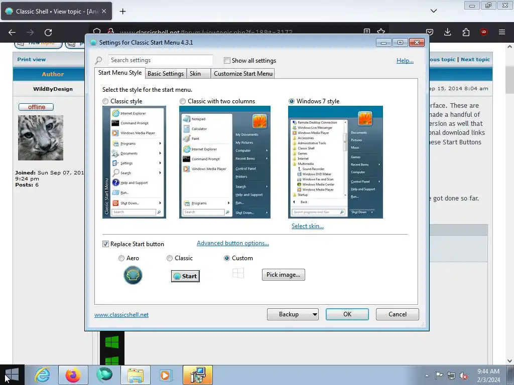Expand the Firefox list all tabs chevron

coord(434,11)
